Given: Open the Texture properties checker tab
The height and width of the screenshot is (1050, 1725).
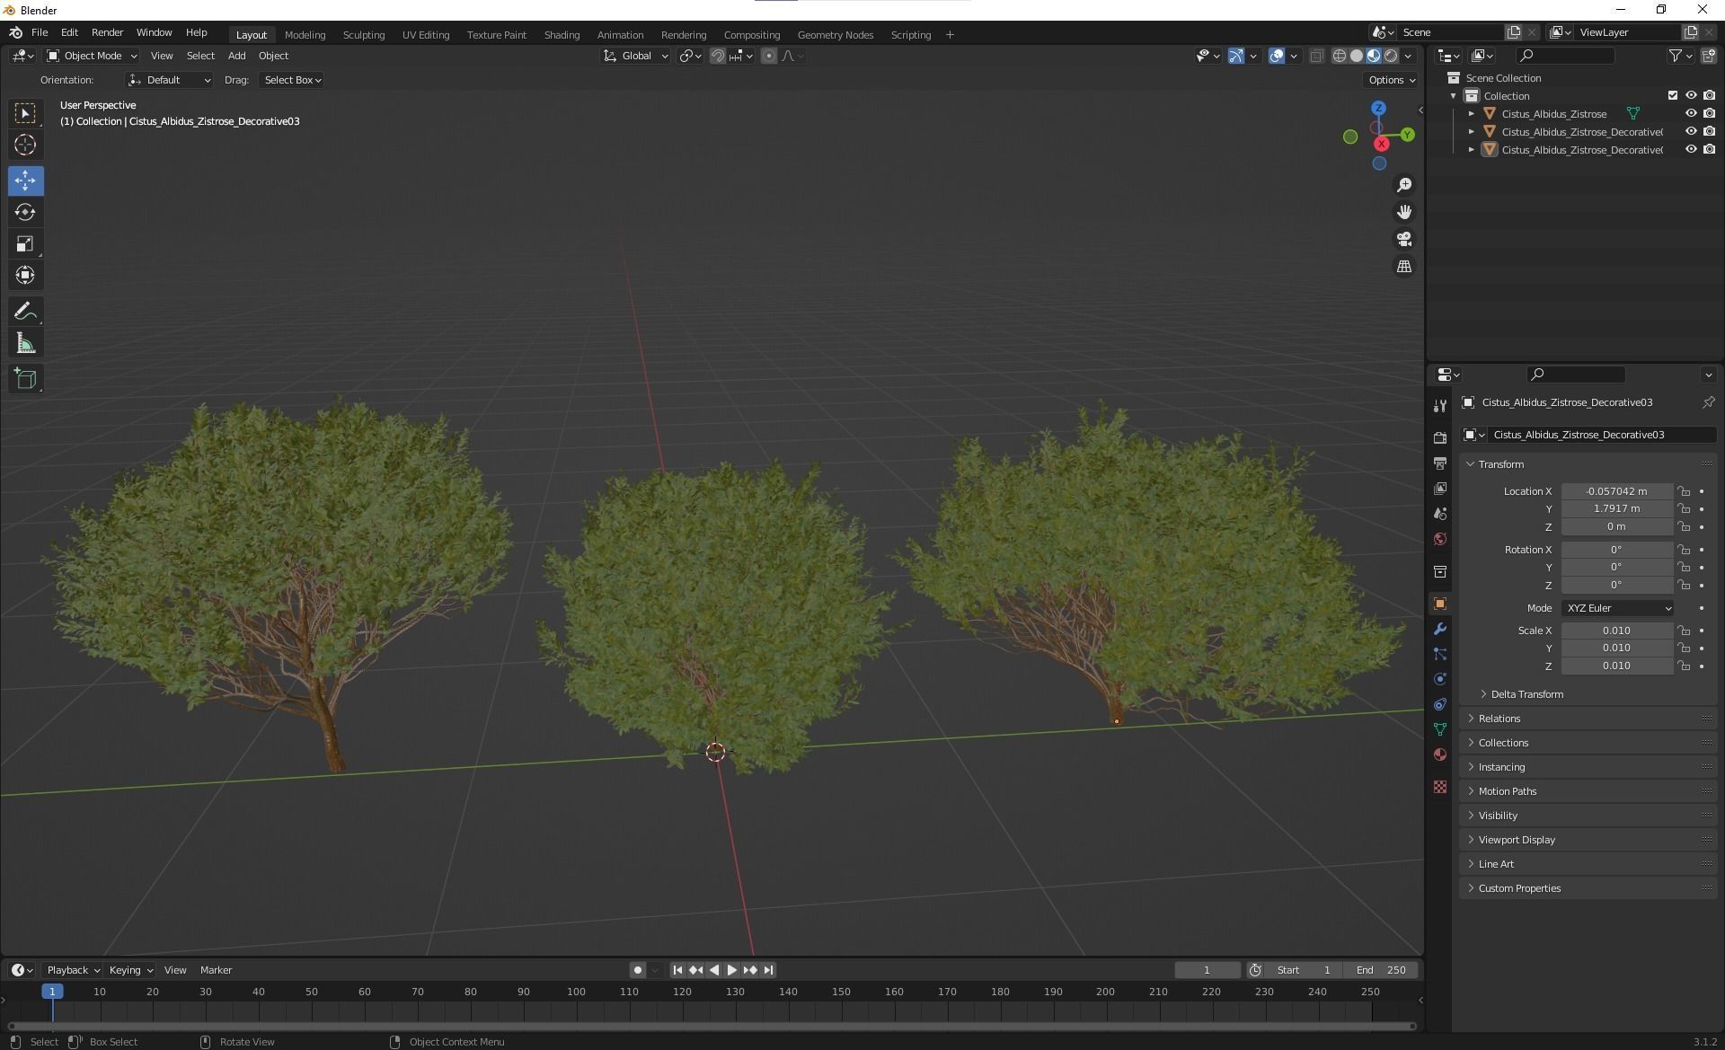Looking at the screenshot, I should tap(1440, 787).
